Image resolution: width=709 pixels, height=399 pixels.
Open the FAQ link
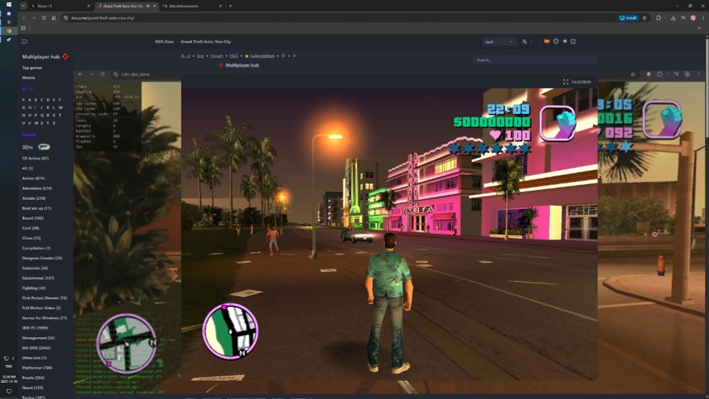click(234, 56)
